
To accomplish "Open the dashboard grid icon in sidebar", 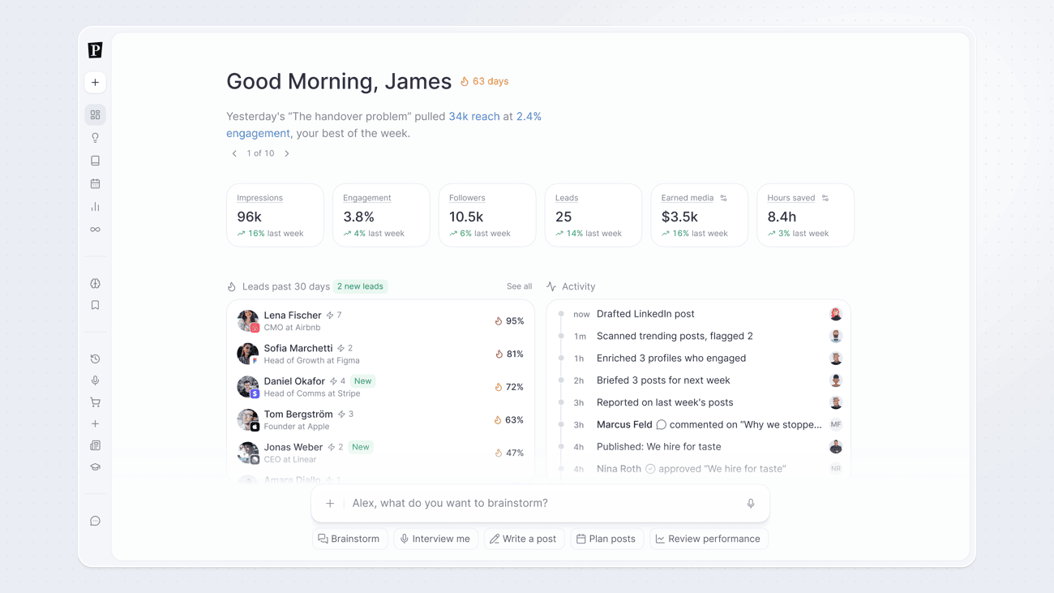I will coord(95,115).
